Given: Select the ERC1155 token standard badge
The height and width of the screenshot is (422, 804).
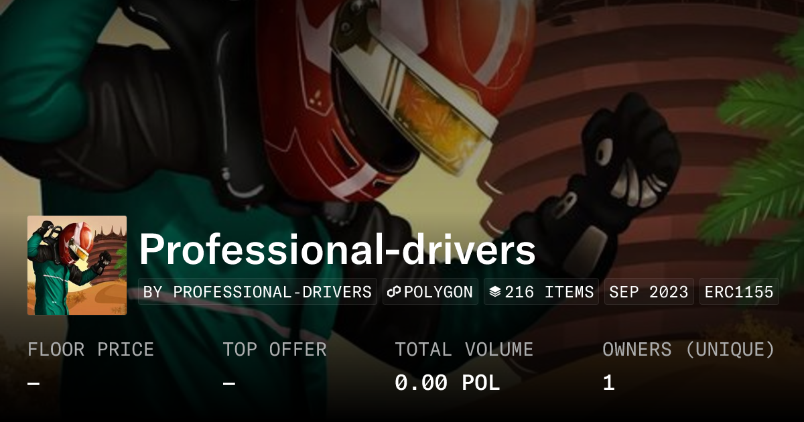Looking at the screenshot, I should point(739,292).
